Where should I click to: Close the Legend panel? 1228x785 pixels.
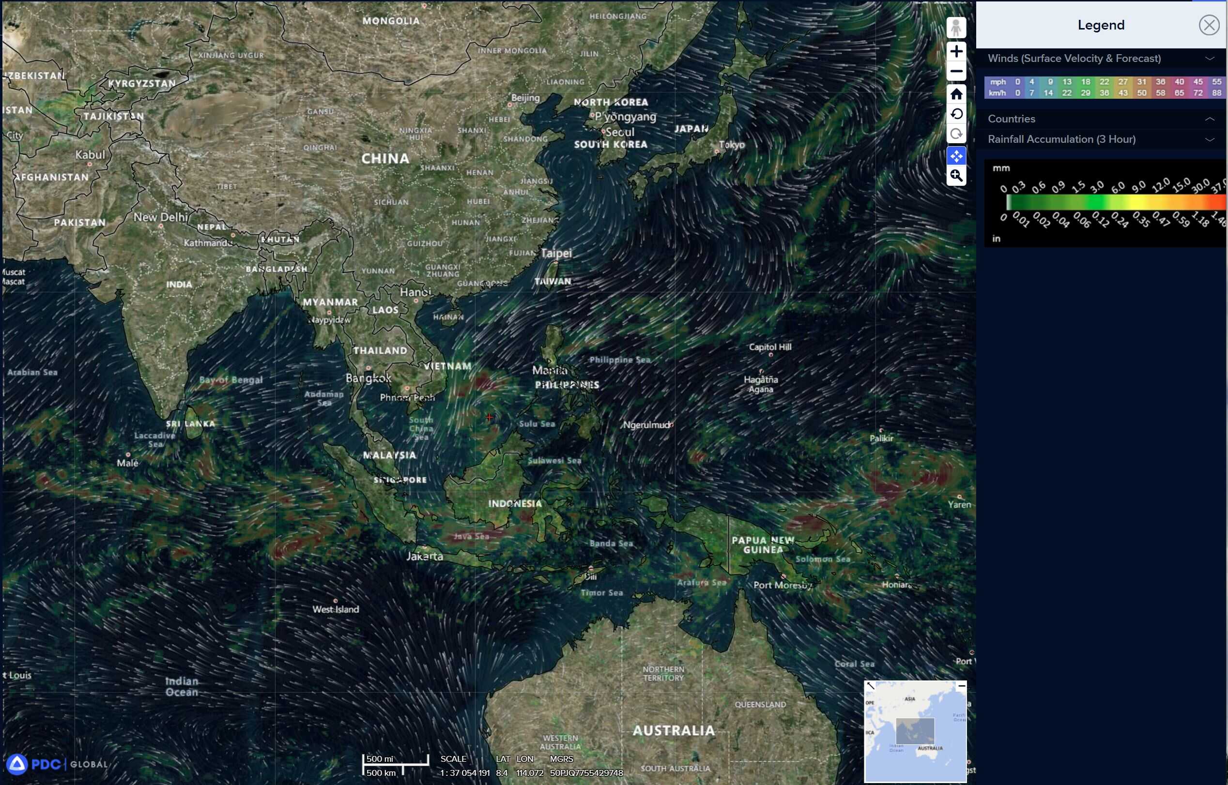[1209, 25]
